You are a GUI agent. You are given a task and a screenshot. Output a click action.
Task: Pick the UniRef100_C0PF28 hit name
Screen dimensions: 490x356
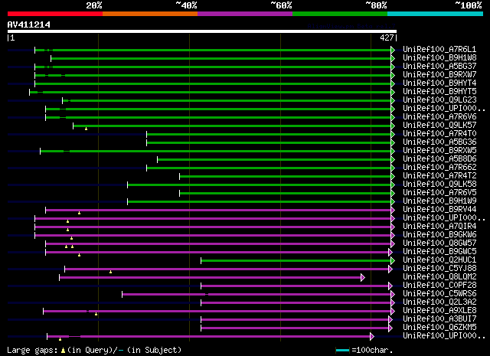(x=439, y=286)
